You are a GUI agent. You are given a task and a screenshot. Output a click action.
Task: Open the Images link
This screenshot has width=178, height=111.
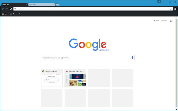[164, 21]
